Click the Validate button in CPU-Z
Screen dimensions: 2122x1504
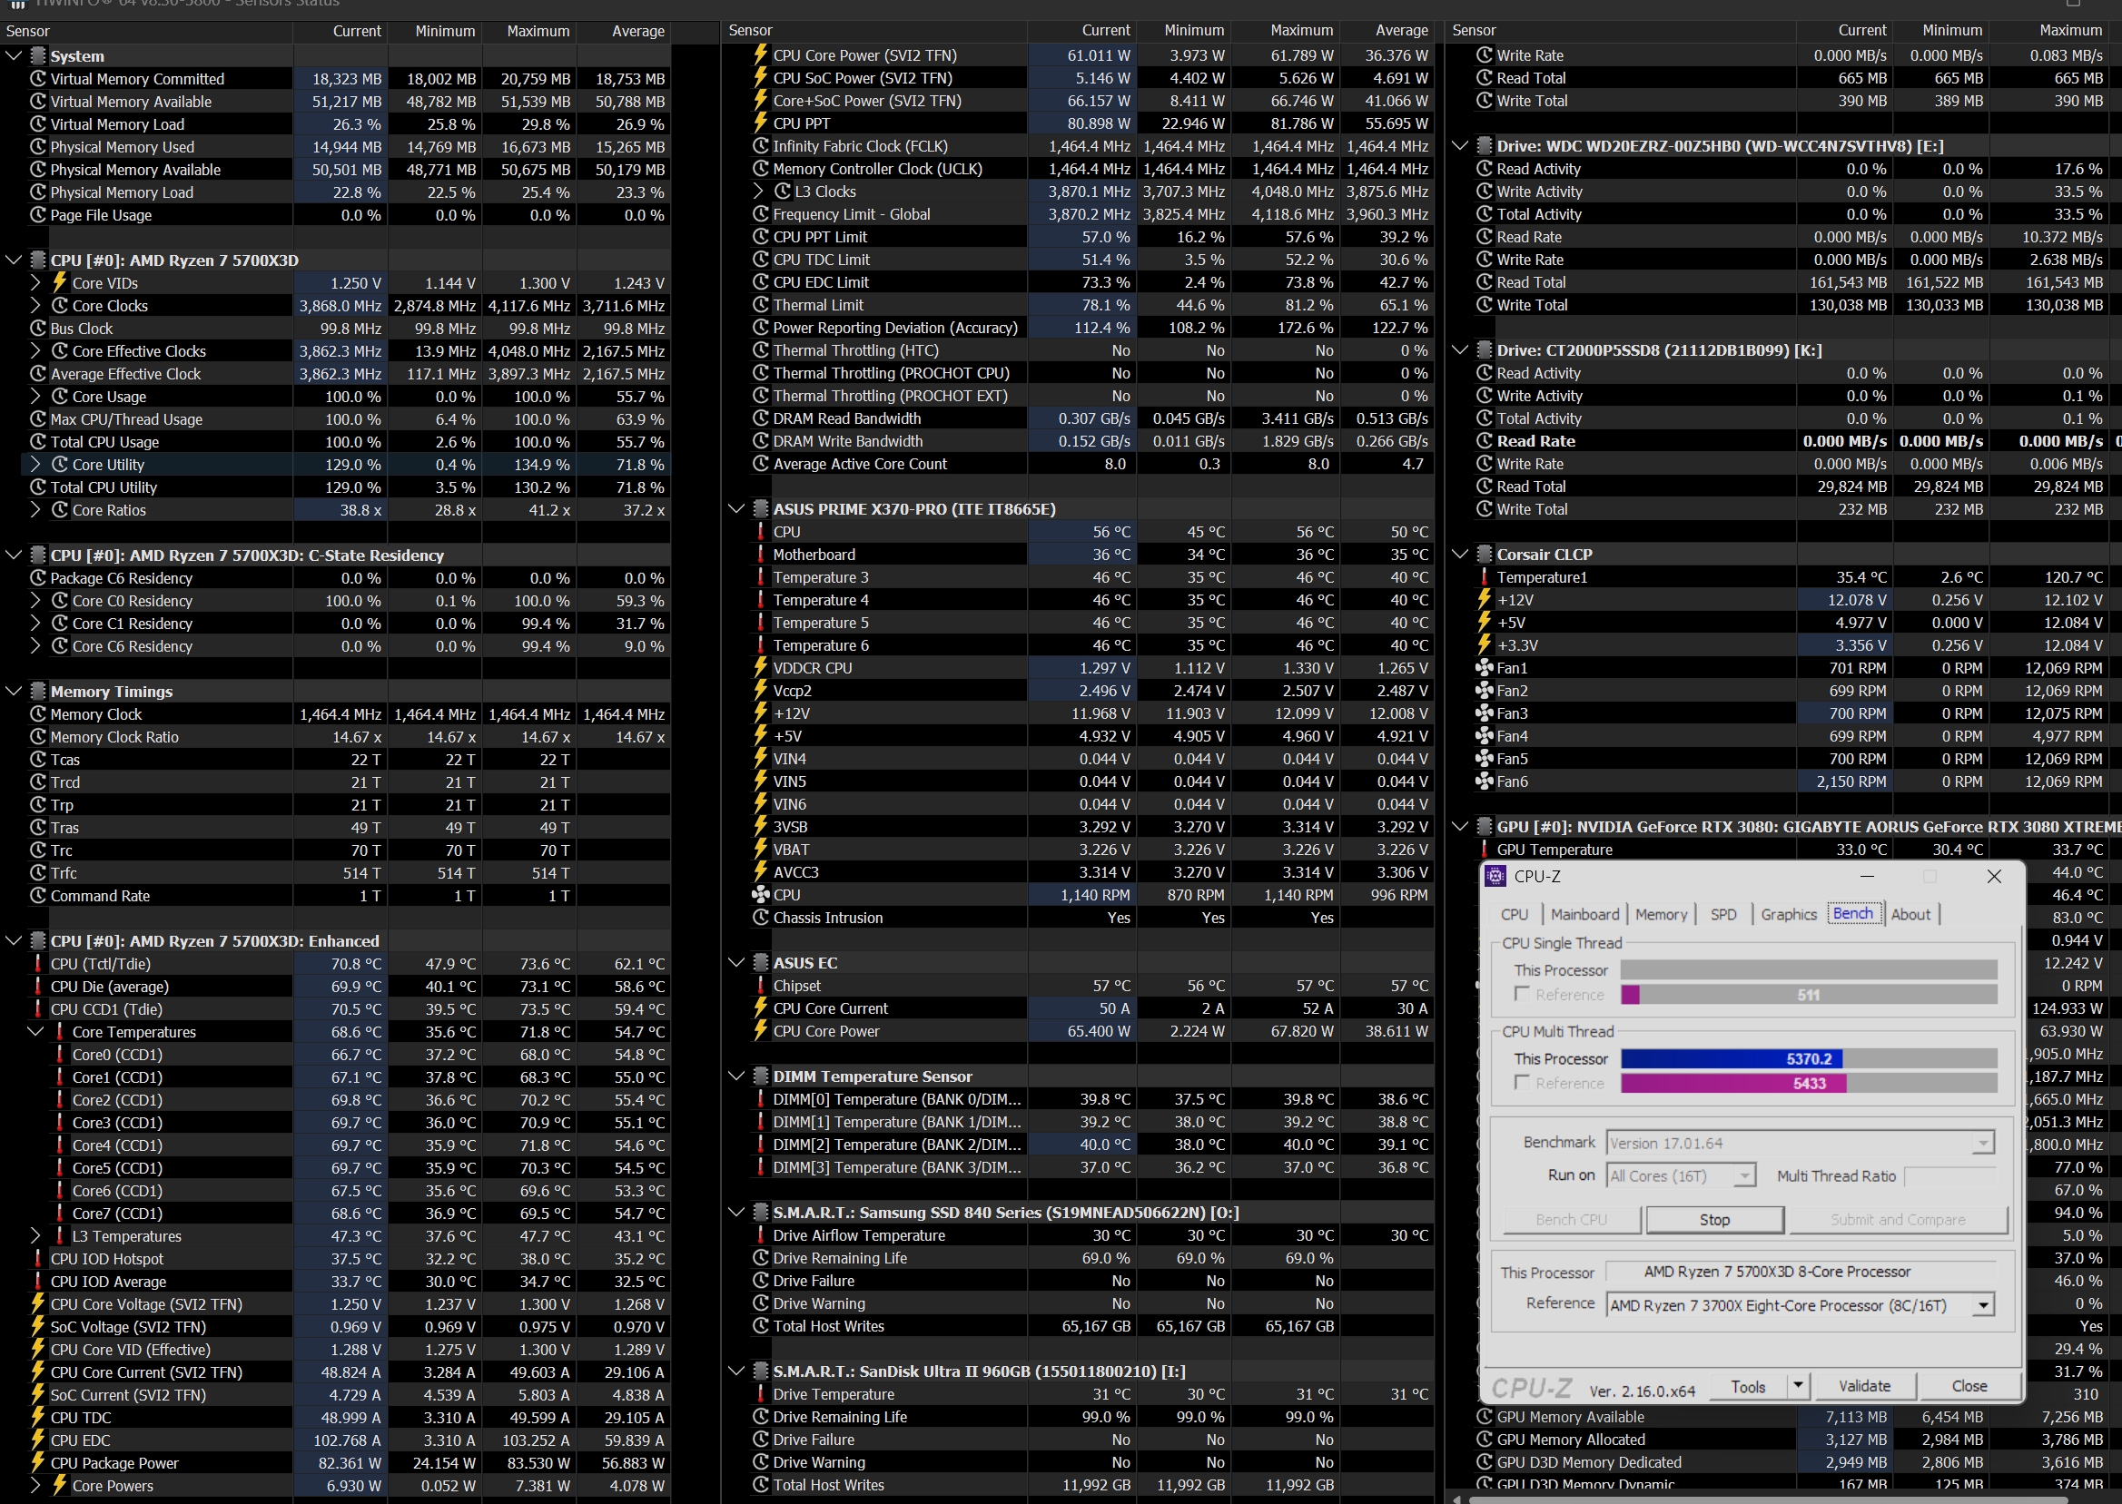coord(1863,1386)
